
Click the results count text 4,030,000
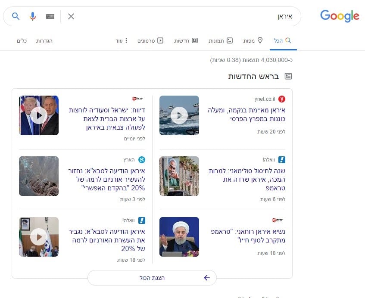click(x=251, y=60)
